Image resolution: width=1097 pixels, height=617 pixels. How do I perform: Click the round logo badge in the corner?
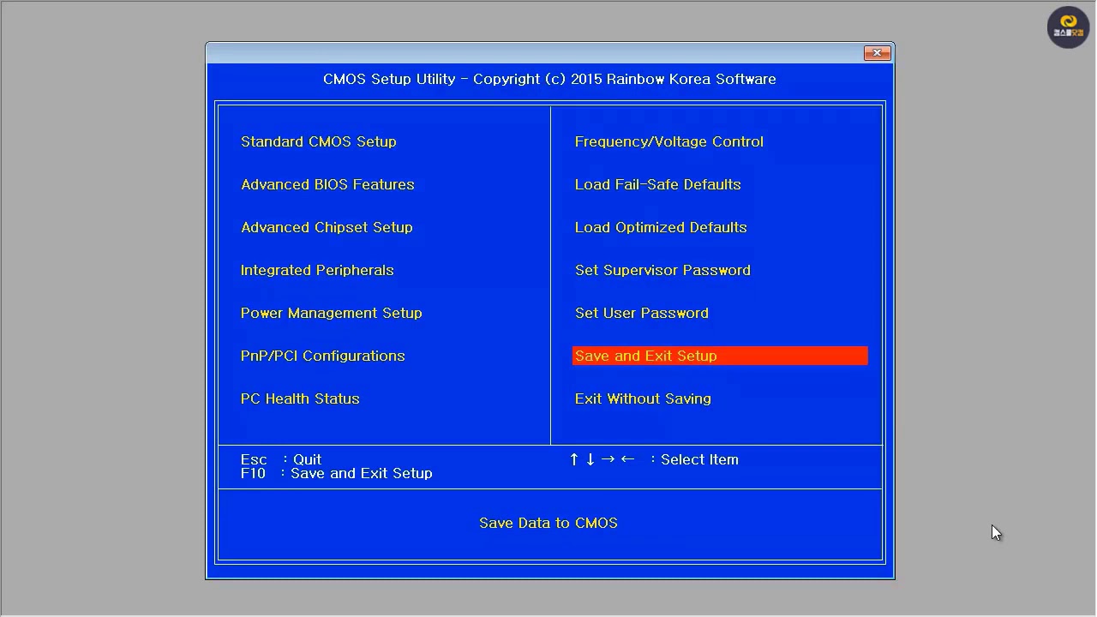[x=1068, y=27]
